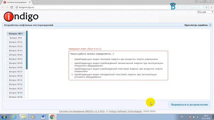Open the Chrome menu with three dots
Screen dimensions: 214x120
[212, 7]
